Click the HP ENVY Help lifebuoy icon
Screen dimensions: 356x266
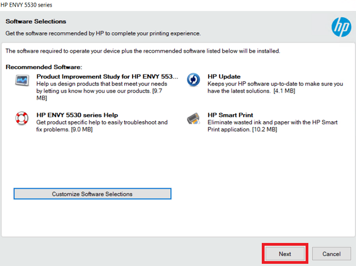click(x=22, y=118)
